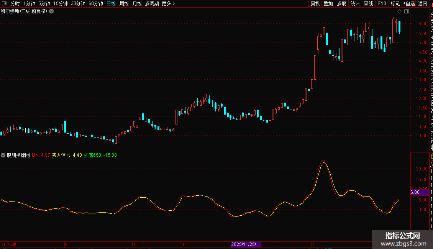Click the 2025/11/25/二 date marker
Image resolution: width=433 pixels, height=249 pixels.
click(x=246, y=244)
